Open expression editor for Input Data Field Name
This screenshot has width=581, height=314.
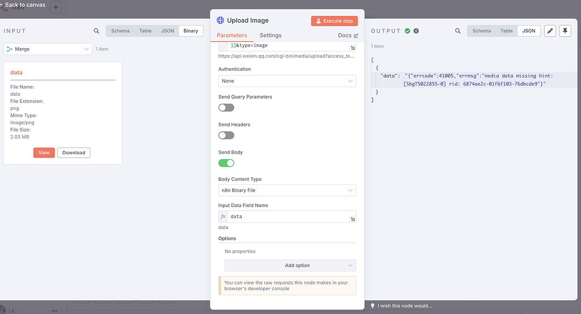[353, 219]
